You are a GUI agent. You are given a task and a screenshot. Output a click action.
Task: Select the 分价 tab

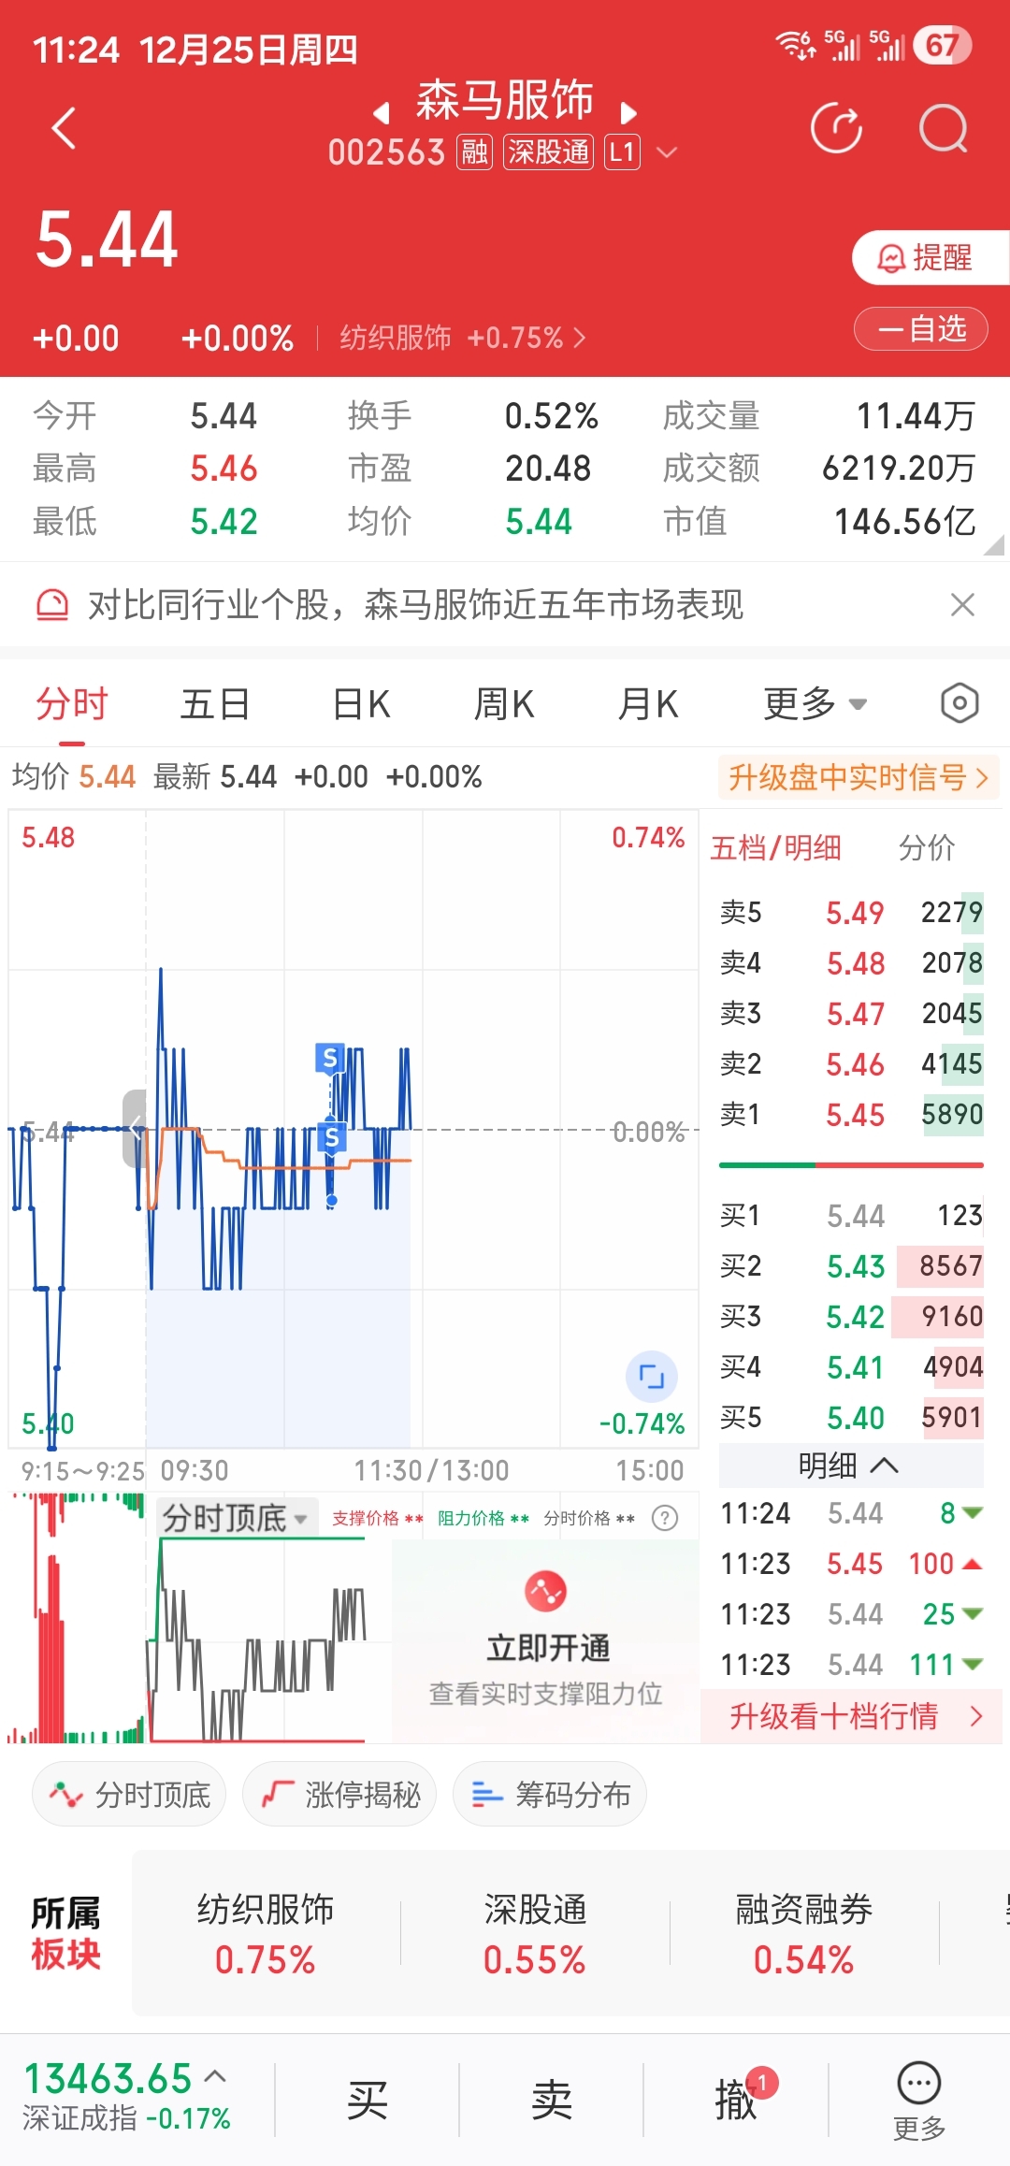click(926, 848)
